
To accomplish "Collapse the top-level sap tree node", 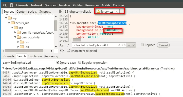I will (x=6, y=18).
